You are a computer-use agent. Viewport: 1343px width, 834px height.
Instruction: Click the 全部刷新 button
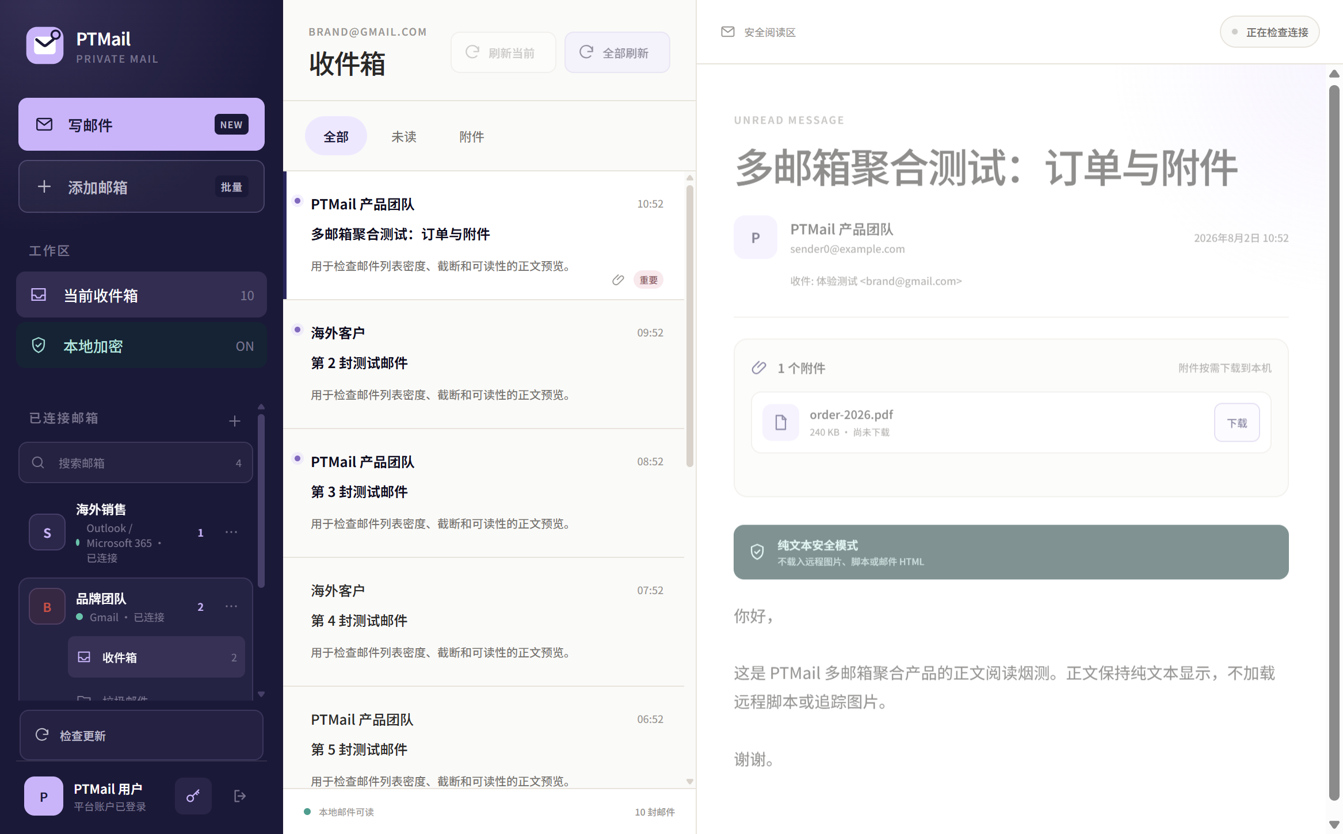(617, 52)
